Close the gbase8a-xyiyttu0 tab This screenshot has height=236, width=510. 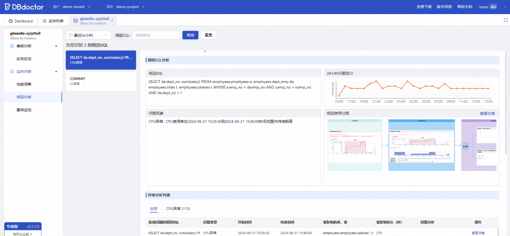coord(112,20)
